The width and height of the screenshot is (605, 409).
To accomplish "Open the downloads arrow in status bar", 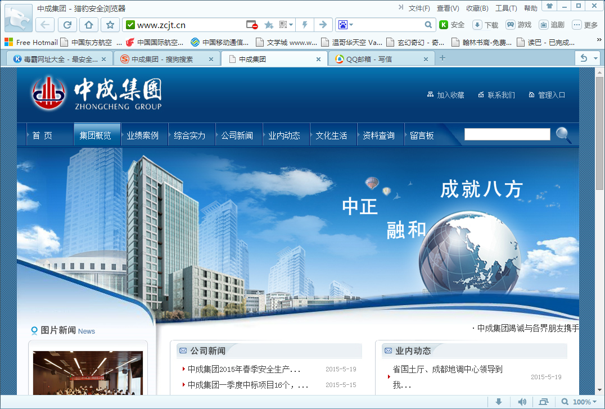I will (498, 402).
